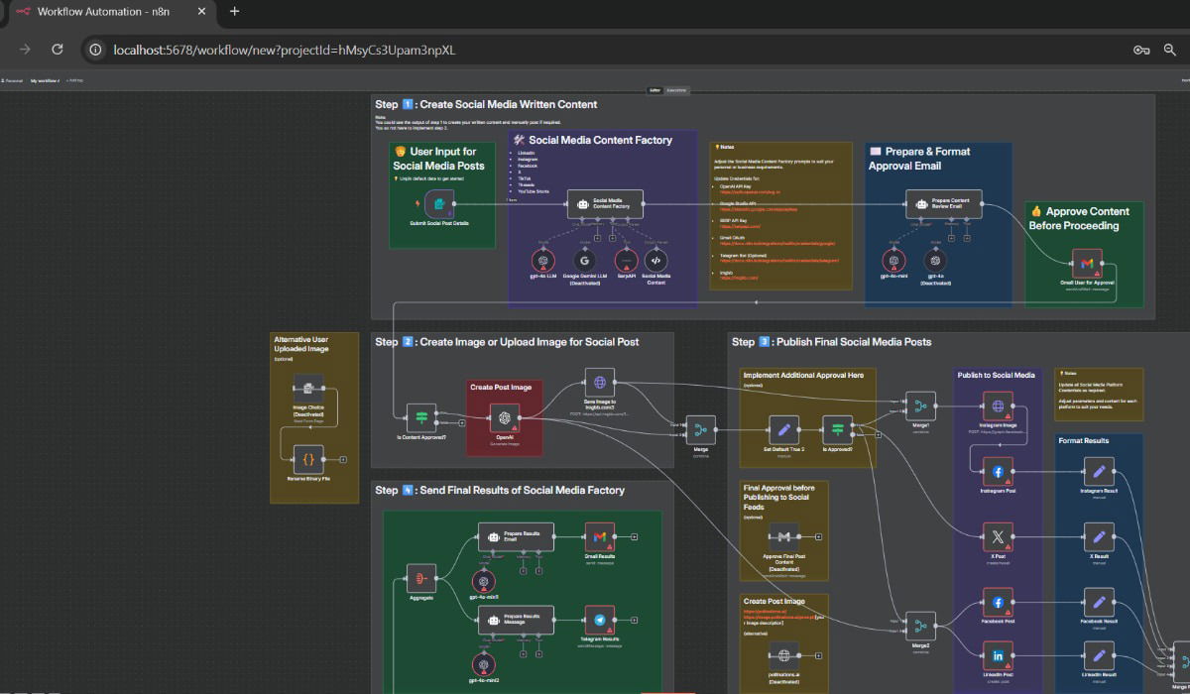Click plus output on Approve Final Post Content
1190x694 pixels.
820,537
